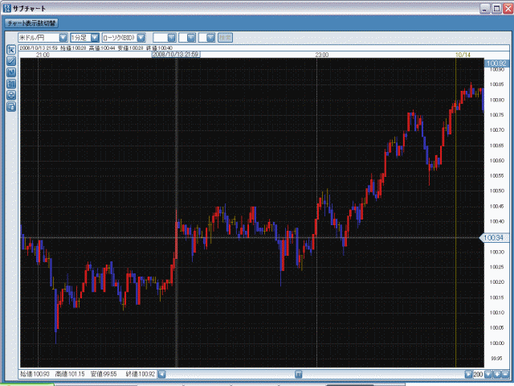Click the left arrow of the chart scrollbar

(x=161, y=375)
